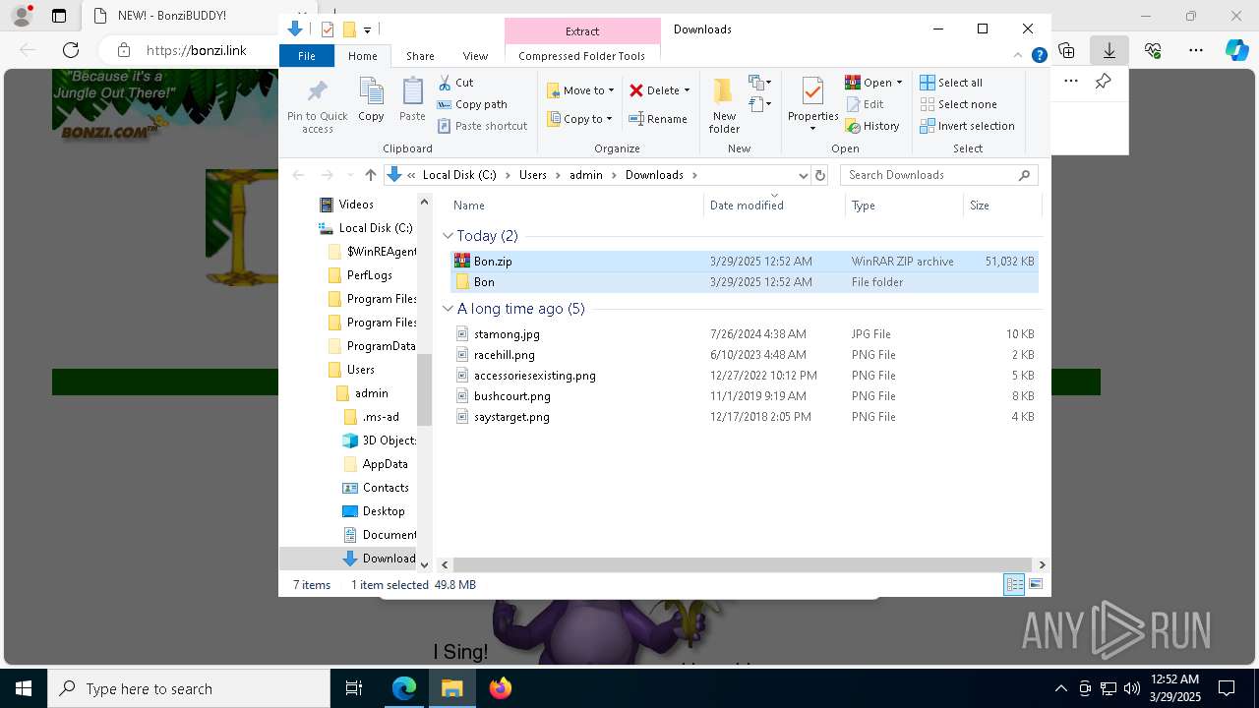
Task: Open address bar history dropdown
Action: click(803, 175)
